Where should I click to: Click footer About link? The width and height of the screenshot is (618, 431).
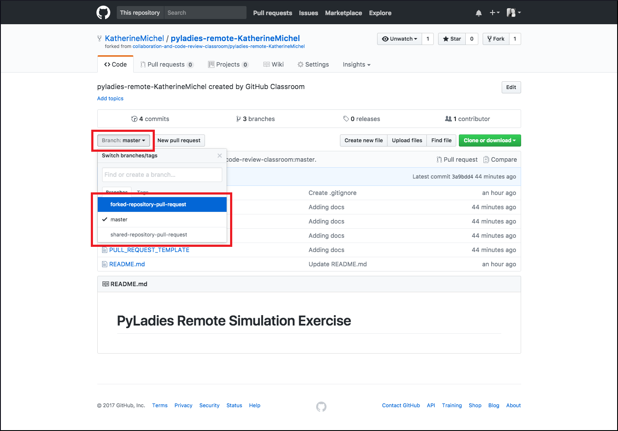(x=514, y=405)
